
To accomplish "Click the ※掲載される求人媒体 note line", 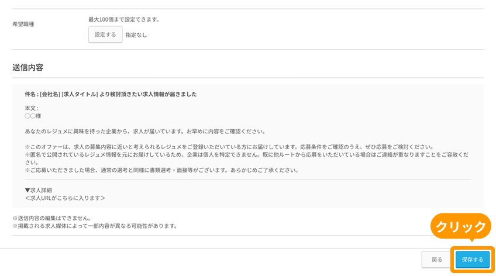I will 95,226.
